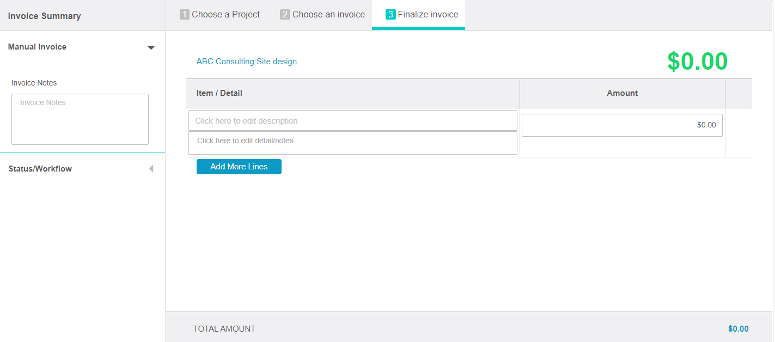The image size is (775, 342).
Task: Select the Finalize invoice tab
Action: [x=422, y=15]
